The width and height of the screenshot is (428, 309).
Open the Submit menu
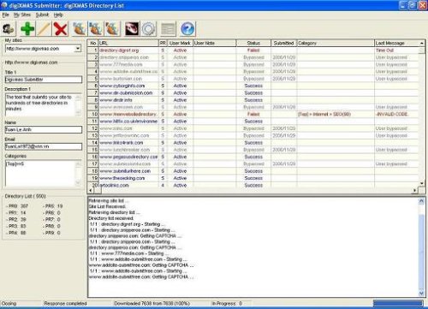(x=42, y=15)
